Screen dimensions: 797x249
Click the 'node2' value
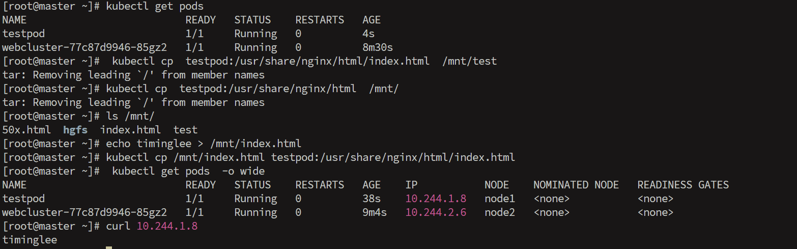point(500,213)
